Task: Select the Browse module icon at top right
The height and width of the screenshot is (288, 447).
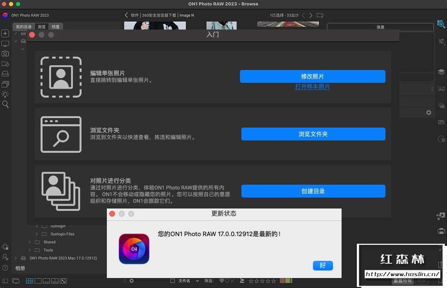Action: [x=441, y=24]
